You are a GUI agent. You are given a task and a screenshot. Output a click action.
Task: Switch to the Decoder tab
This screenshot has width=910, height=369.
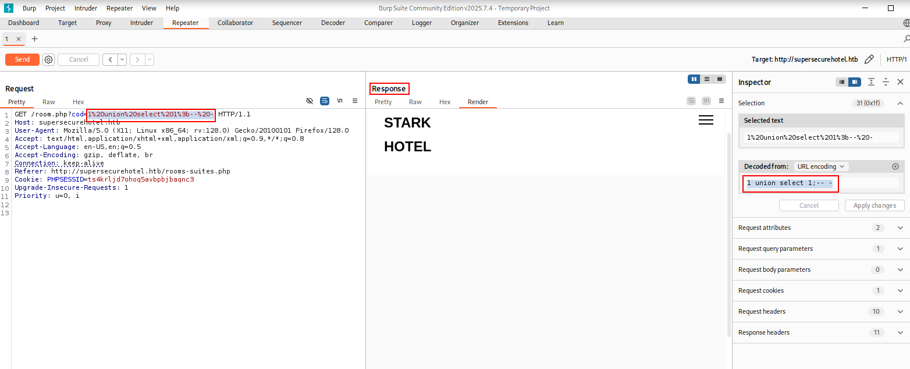click(333, 23)
